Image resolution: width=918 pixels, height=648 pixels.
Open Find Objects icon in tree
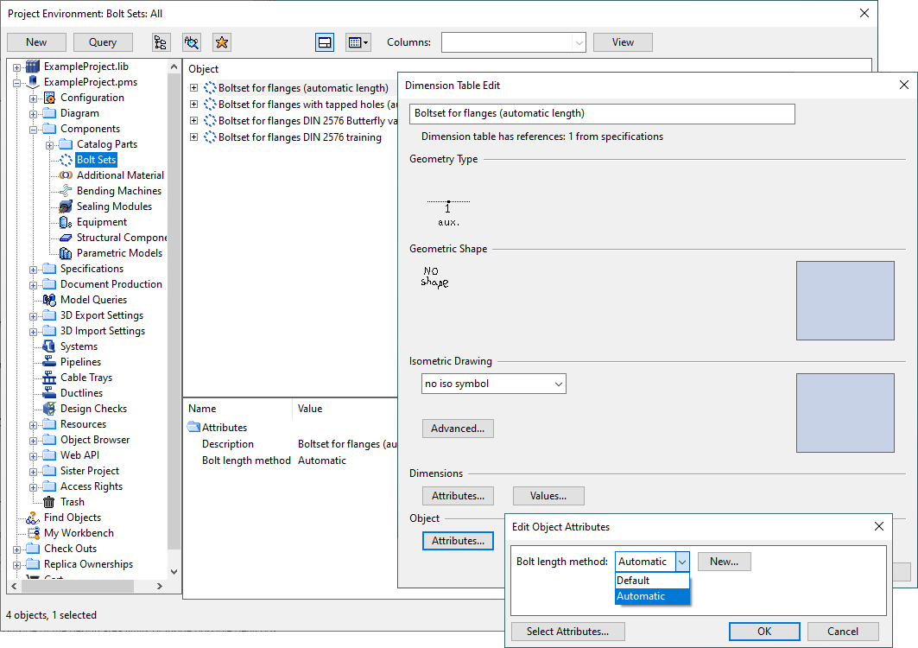(x=33, y=518)
